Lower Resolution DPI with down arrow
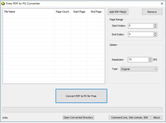The height and width of the screenshot is (123, 166). tap(150, 61)
